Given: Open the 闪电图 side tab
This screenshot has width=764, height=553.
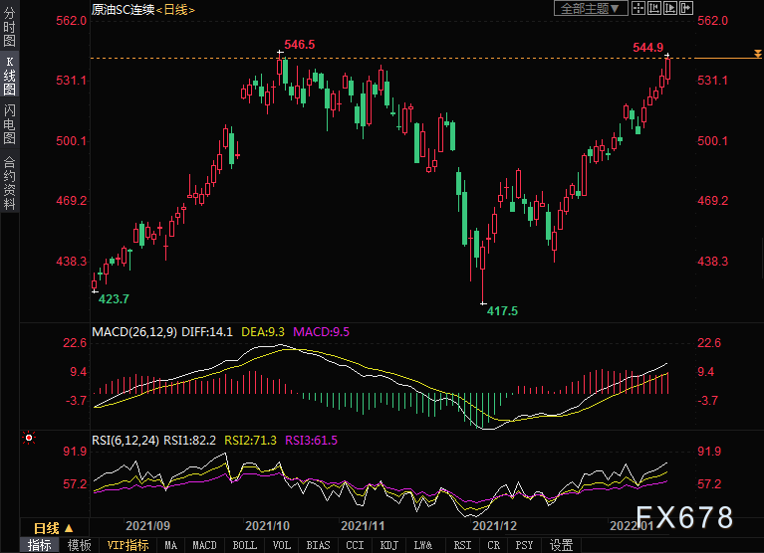Looking at the screenshot, I should pyautogui.click(x=9, y=124).
